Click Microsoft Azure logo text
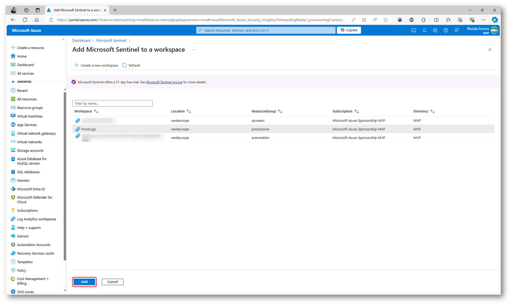This screenshot has width=512, height=306. (26, 30)
